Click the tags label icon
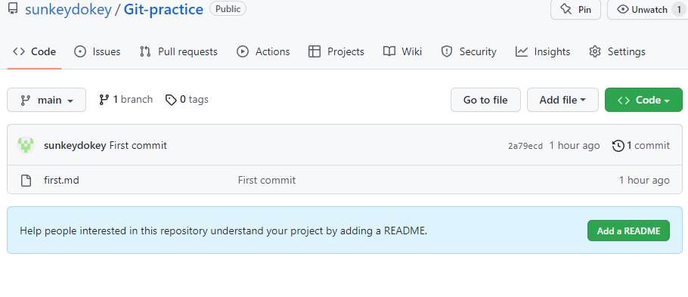 click(x=171, y=100)
